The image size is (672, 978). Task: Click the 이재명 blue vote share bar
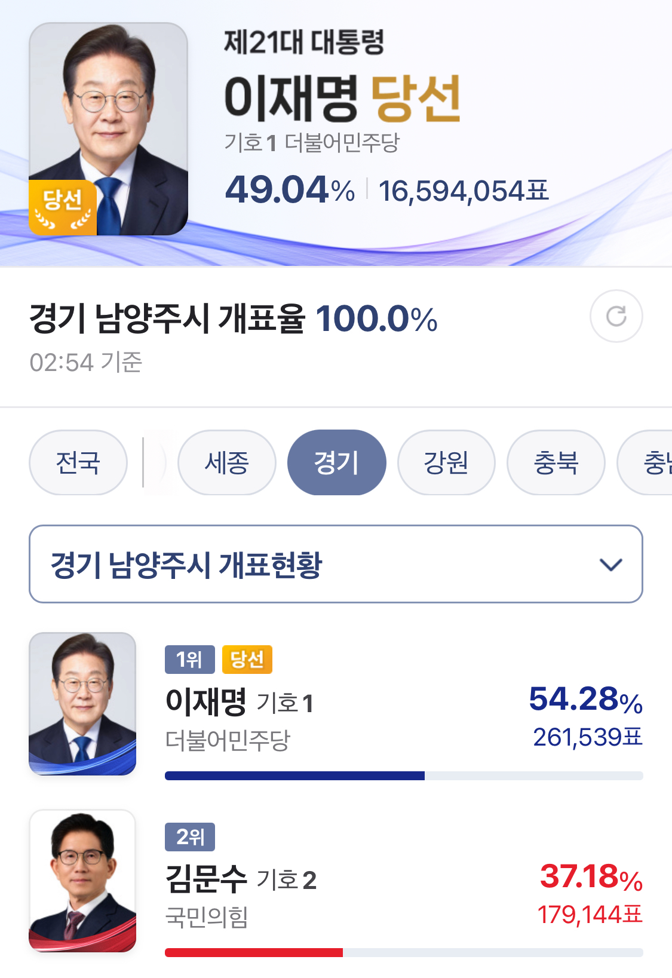coord(294,775)
